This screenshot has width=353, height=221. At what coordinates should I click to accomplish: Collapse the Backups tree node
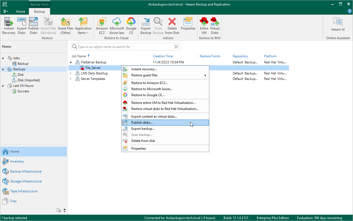tap(3, 69)
